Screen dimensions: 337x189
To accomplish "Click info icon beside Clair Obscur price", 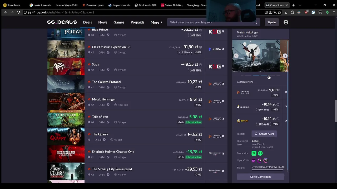I will point(200,47).
